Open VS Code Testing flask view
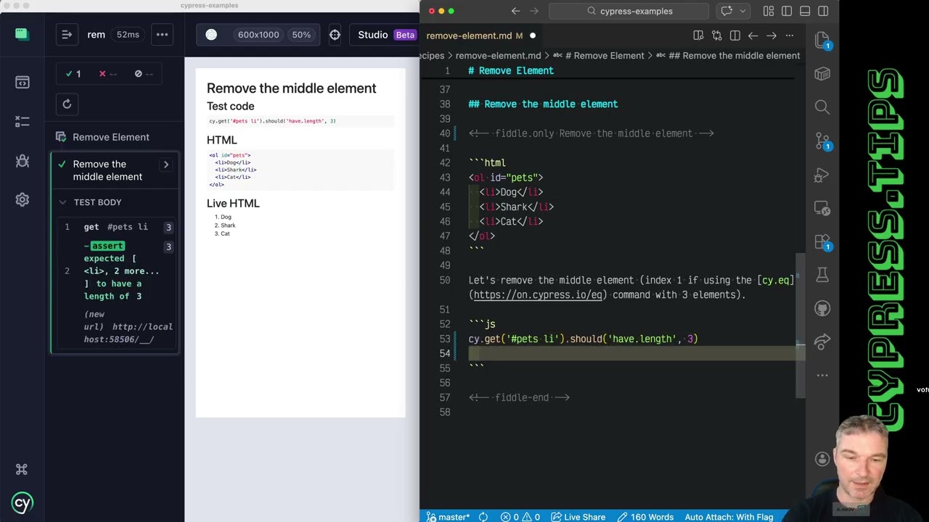The image size is (929, 522). click(x=822, y=275)
